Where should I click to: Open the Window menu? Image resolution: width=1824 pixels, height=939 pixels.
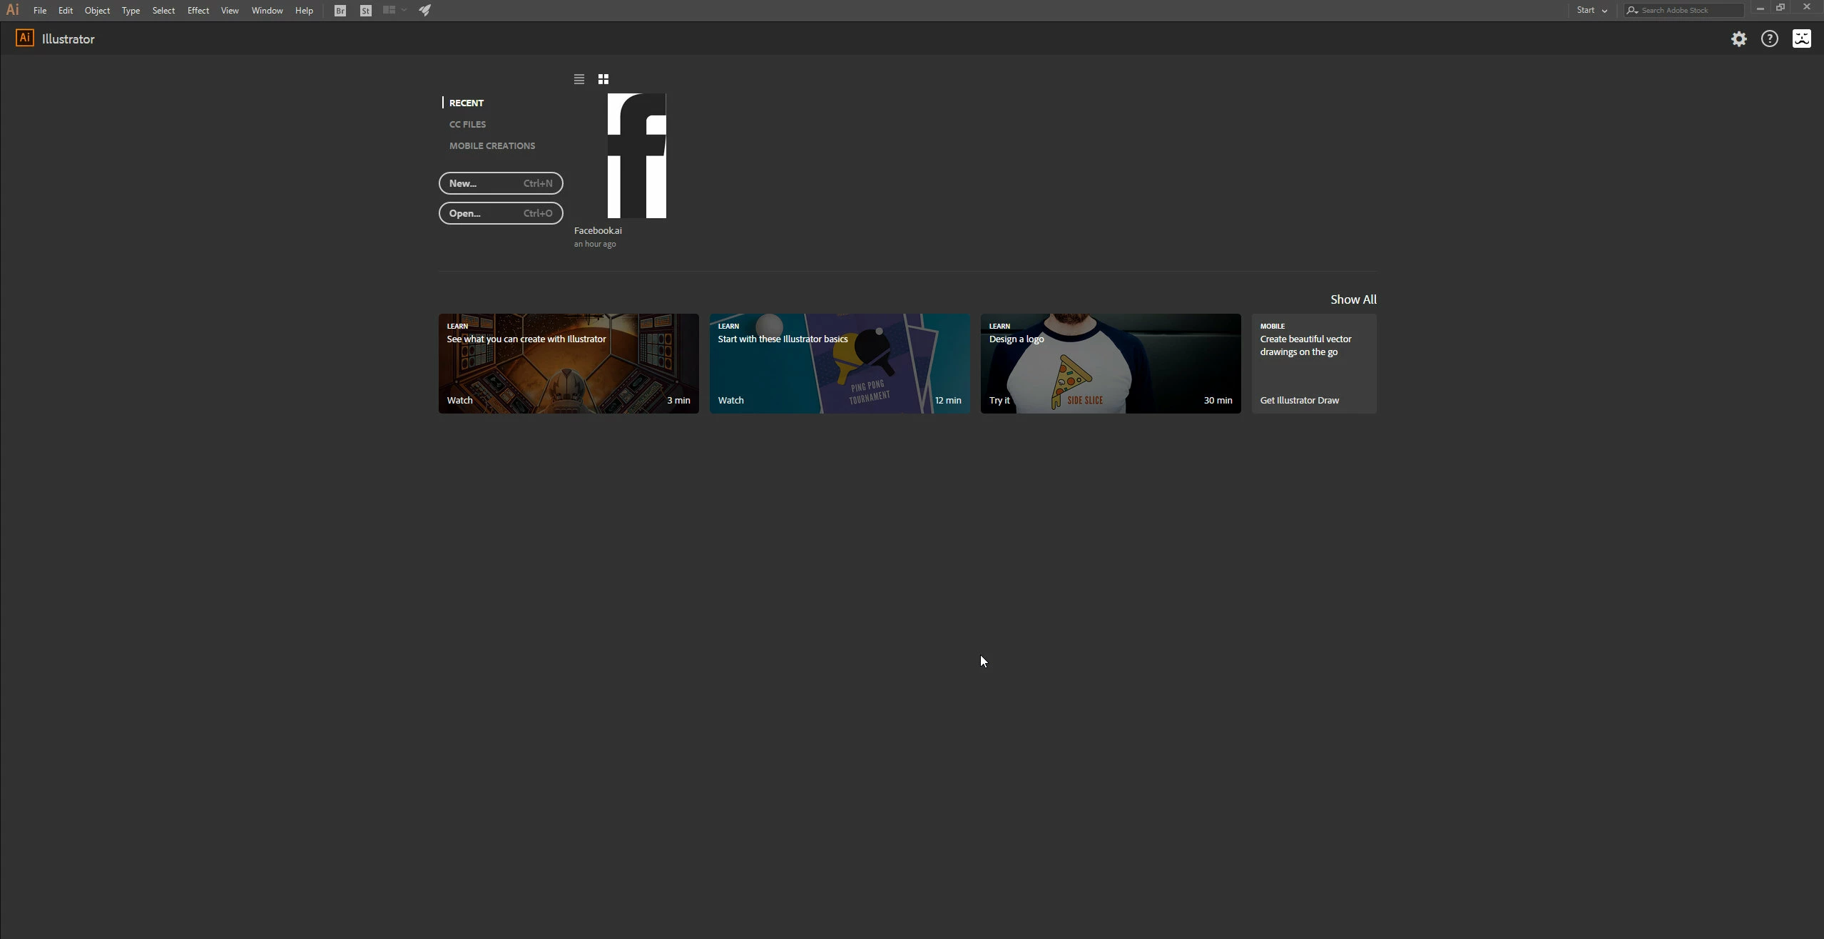[267, 11]
